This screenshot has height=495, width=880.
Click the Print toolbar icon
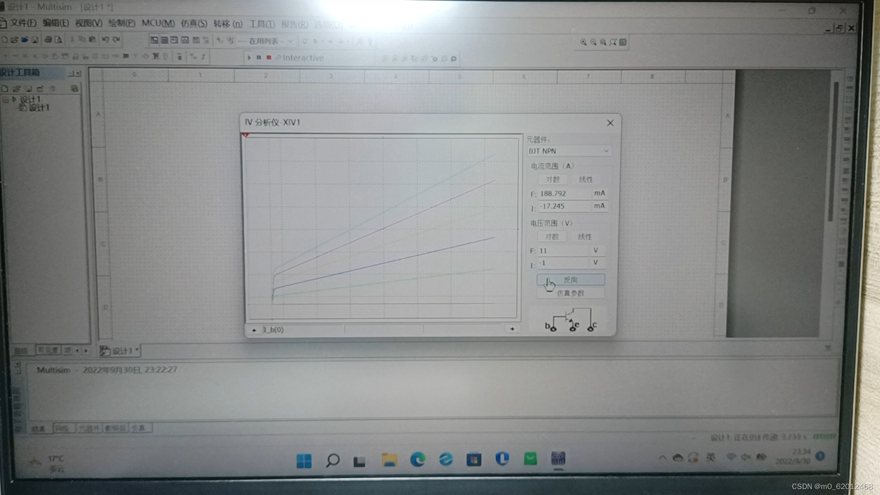click(48, 40)
